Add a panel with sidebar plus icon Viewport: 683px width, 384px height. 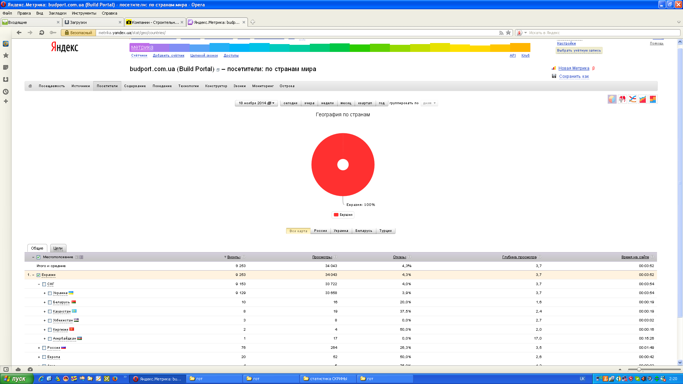(6, 101)
